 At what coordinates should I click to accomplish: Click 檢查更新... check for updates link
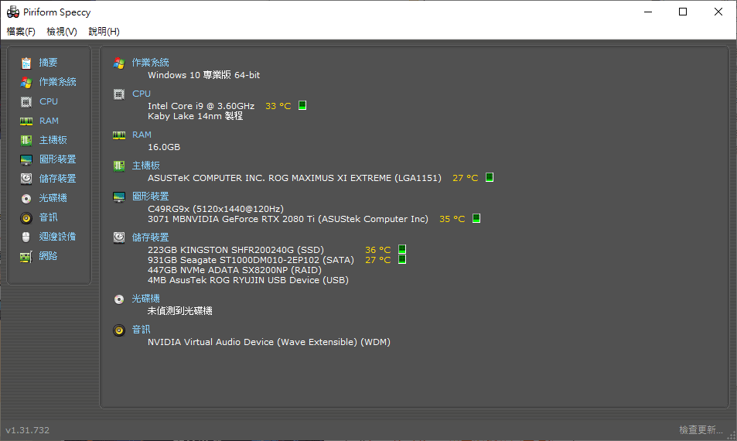coord(701,429)
